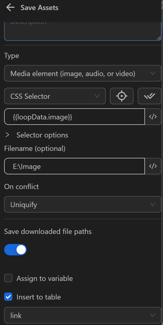The image size is (163, 325).
Task: Click the double-checkmark verify selector icon
Action: [x=150, y=96]
